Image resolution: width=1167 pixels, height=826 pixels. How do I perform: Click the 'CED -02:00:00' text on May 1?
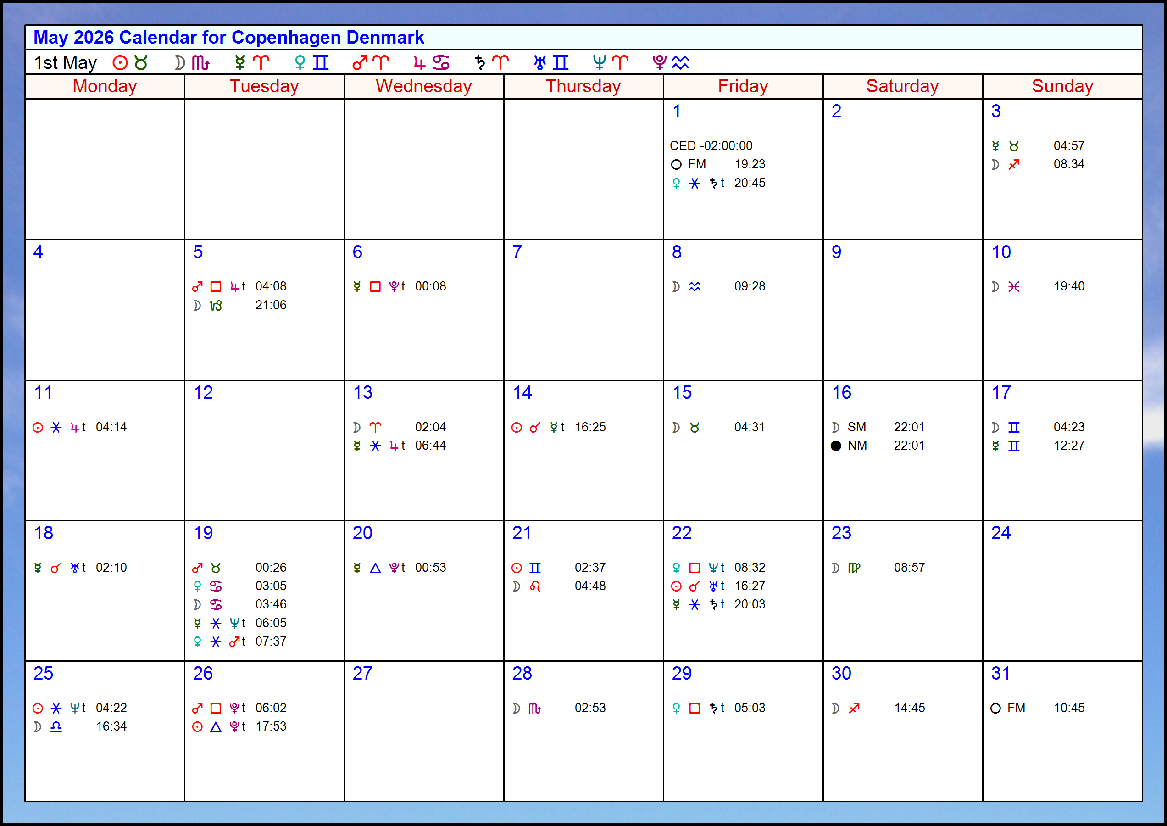[x=711, y=146]
